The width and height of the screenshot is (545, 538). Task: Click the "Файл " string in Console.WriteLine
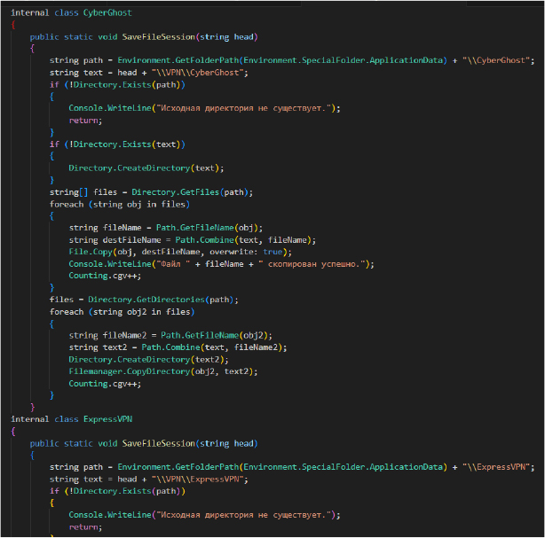(173, 264)
